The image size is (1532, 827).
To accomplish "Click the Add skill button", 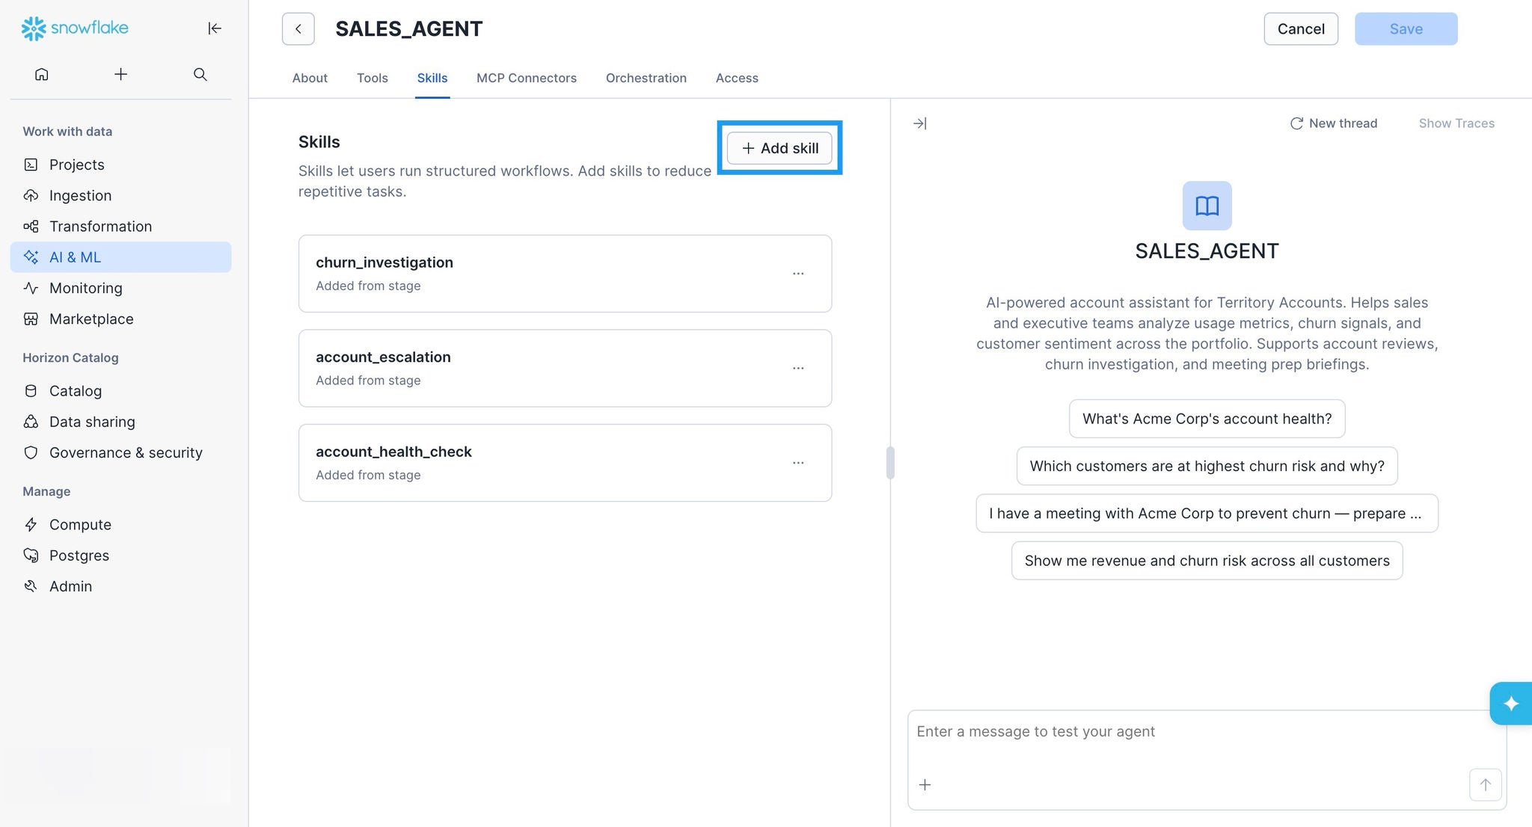I will tap(779, 148).
